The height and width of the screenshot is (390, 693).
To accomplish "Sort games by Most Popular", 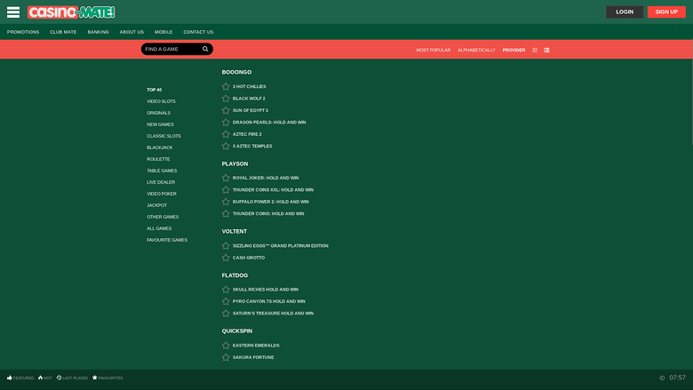I will coord(434,51).
